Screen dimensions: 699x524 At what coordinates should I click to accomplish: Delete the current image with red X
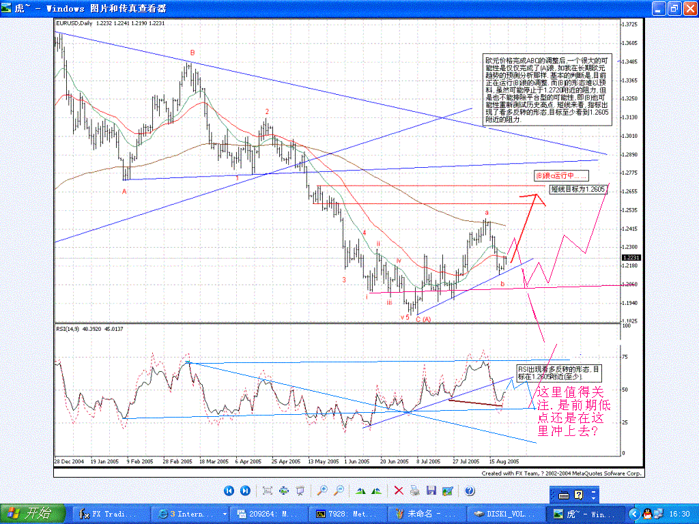pos(397,491)
